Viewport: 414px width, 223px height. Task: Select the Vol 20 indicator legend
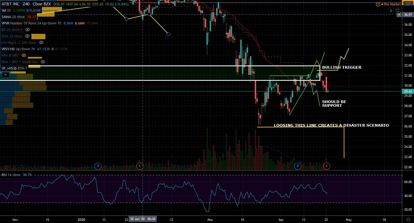[6, 10]
